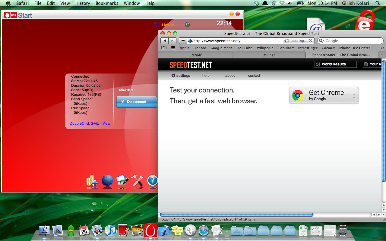386x241 pixels.
Task: Click the World Results button
Action: (x=335, y=64)
